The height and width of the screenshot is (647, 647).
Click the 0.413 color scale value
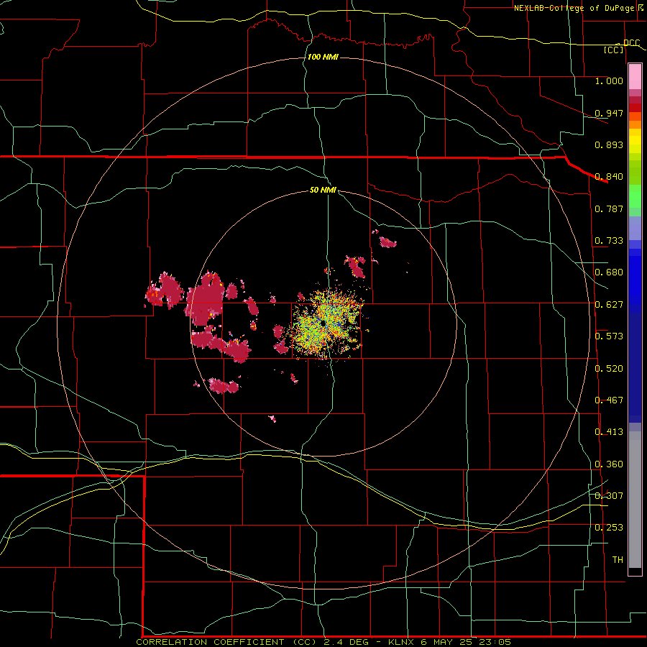click(609, 432)
